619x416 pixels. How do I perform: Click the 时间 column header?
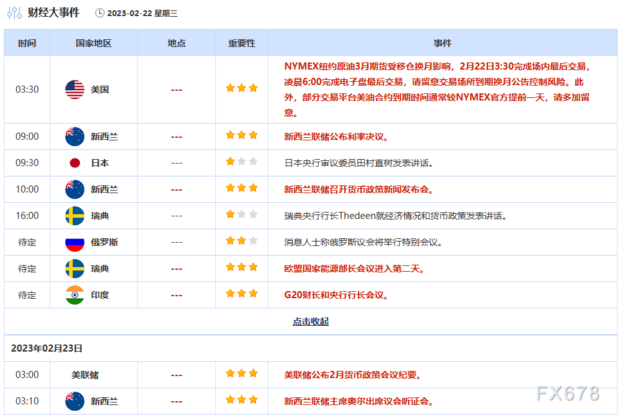coord(26,43)
